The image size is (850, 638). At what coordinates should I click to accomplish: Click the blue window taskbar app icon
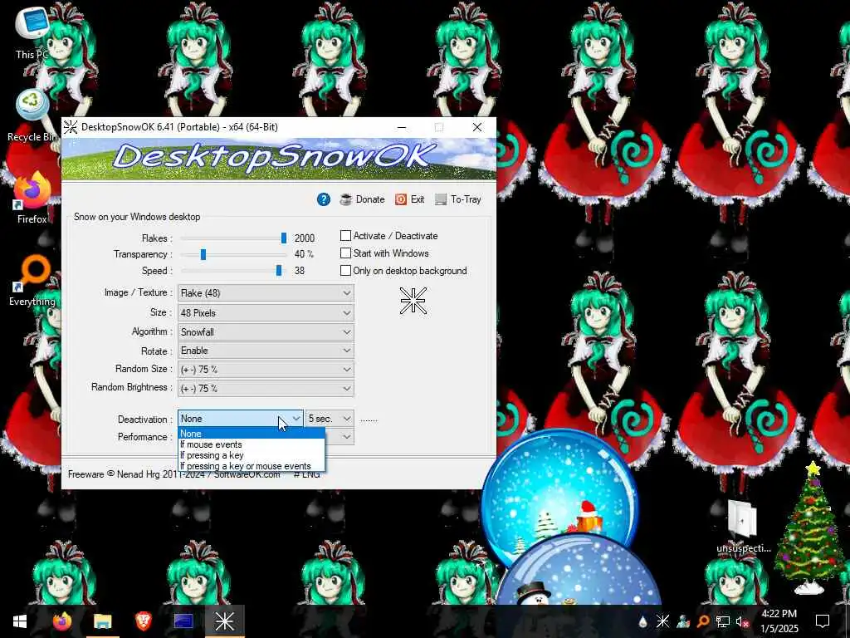tap(183, 621)
